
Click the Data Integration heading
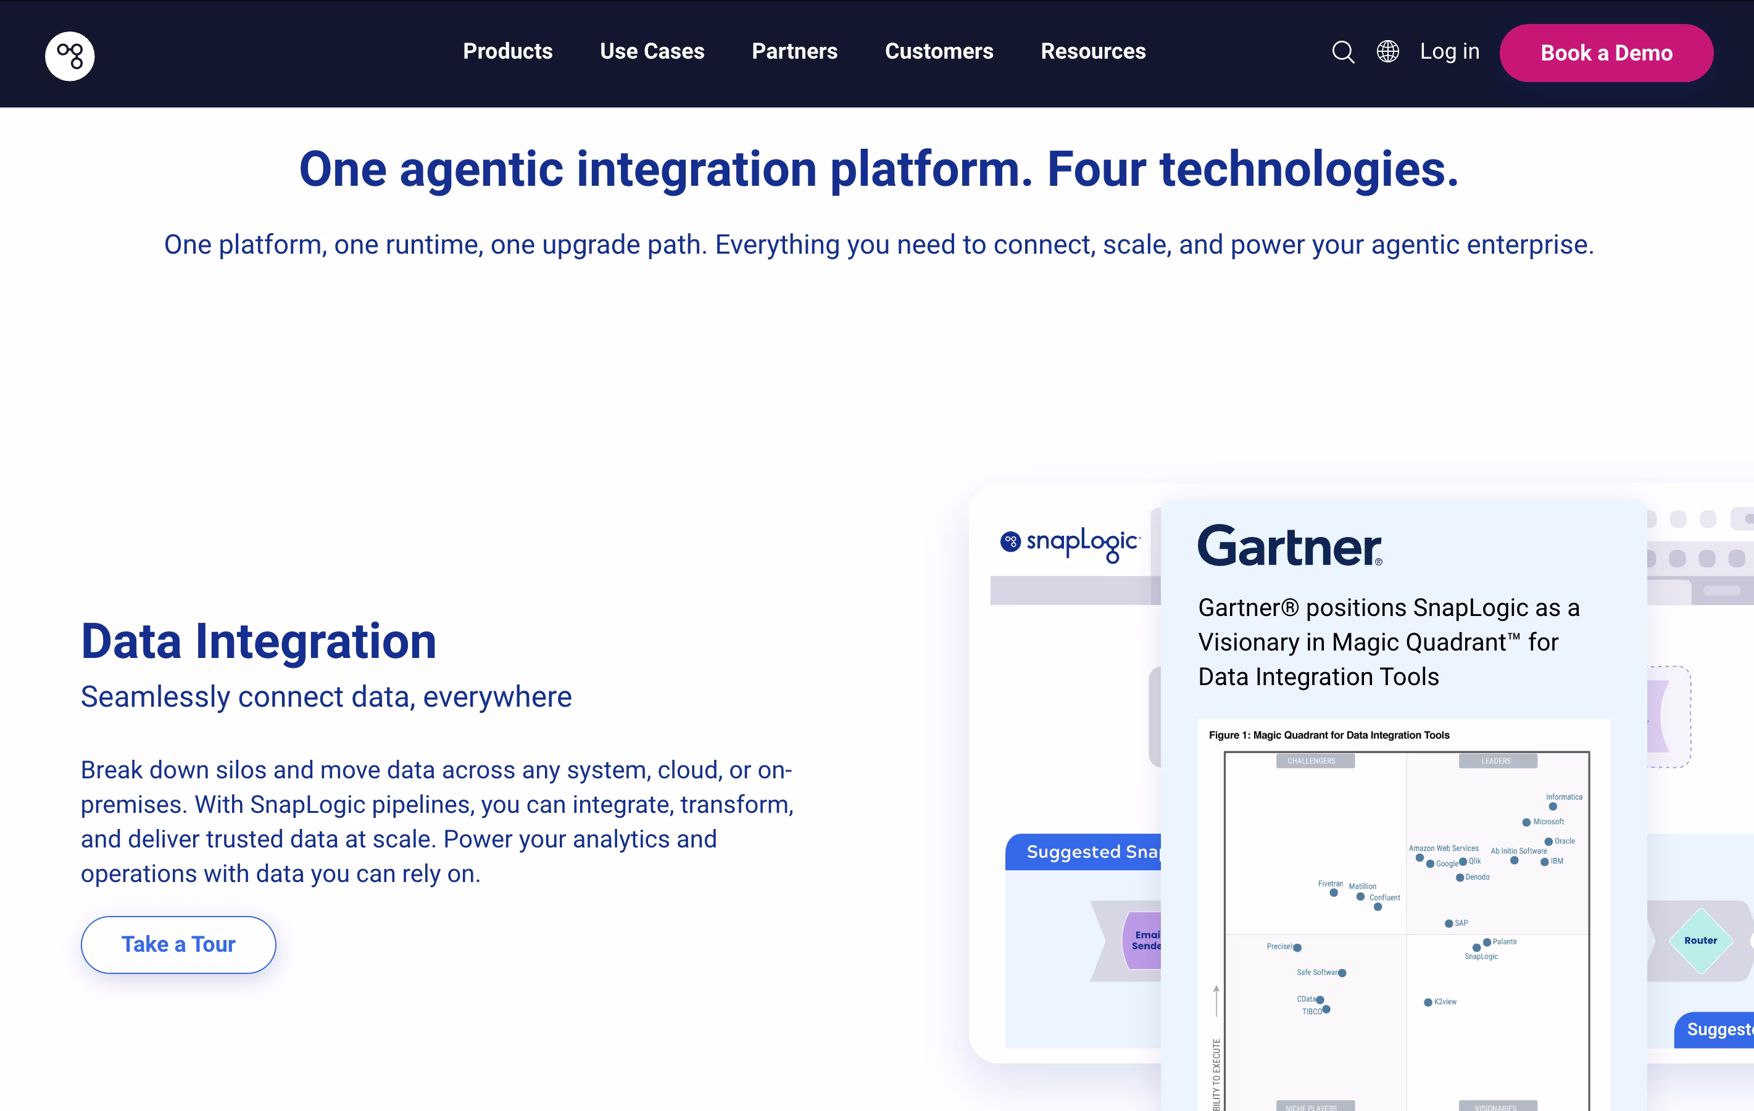pos(259,642)
